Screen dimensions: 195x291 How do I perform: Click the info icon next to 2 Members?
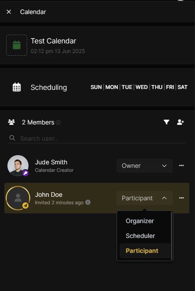click(x=58, y=122)
